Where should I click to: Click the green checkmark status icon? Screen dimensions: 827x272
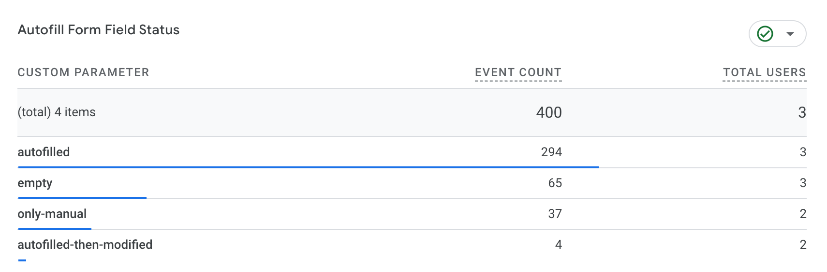point(765,34)
